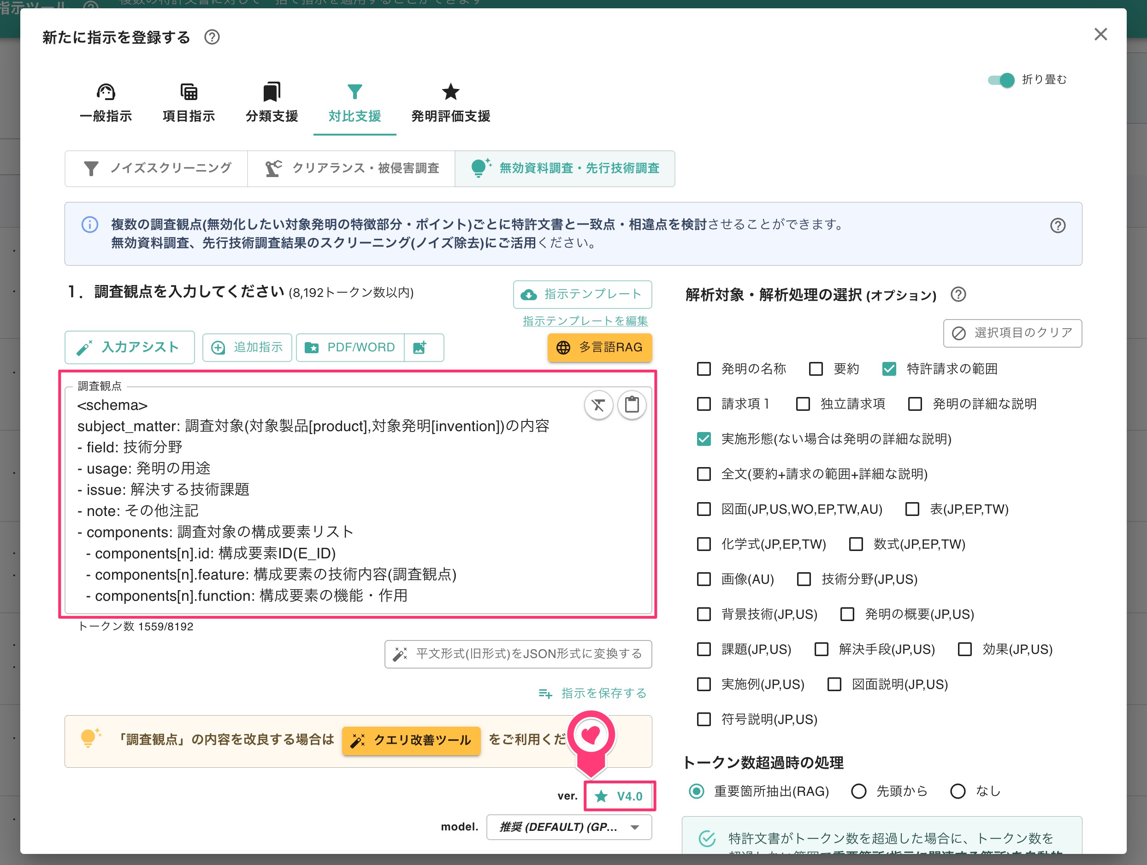Check the 技術分野(JP,US) checkbox
The width and height of the screenshot is (1147, 865).
point(804,579)
